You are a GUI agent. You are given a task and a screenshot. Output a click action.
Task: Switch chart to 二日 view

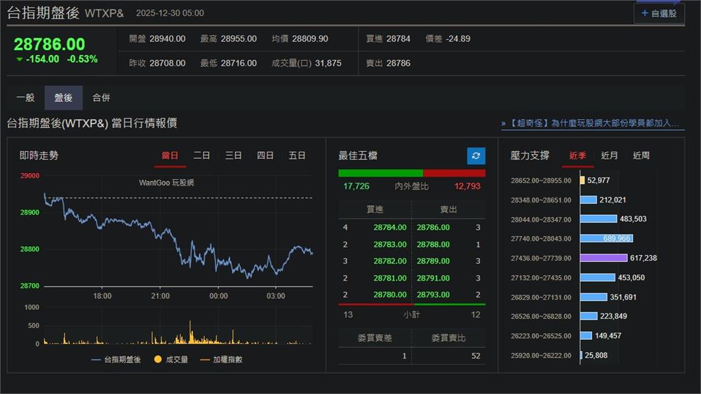click(x=201, y=155)
